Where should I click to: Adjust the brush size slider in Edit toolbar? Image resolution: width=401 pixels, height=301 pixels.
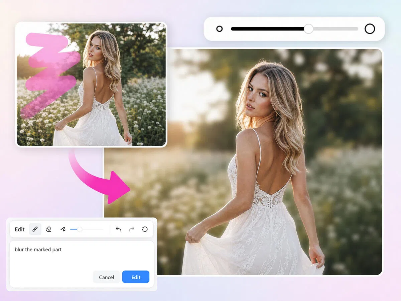pos(87,229)
